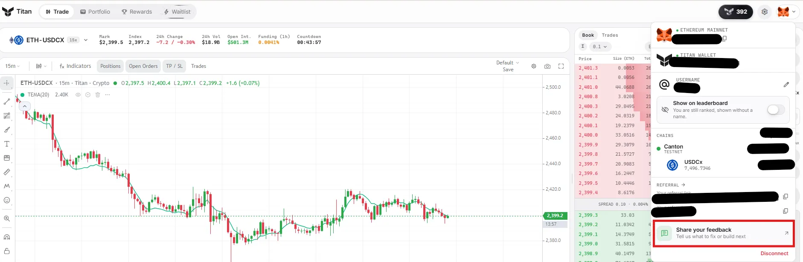Toggle Open Orders display on chart
This screenshot has width=803, height=262.
click(143, 66)
